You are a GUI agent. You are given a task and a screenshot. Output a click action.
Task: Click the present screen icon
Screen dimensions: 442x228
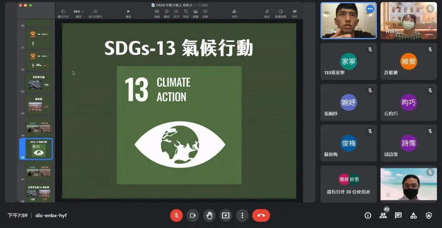pyautogui.click(x=226, y=215)
